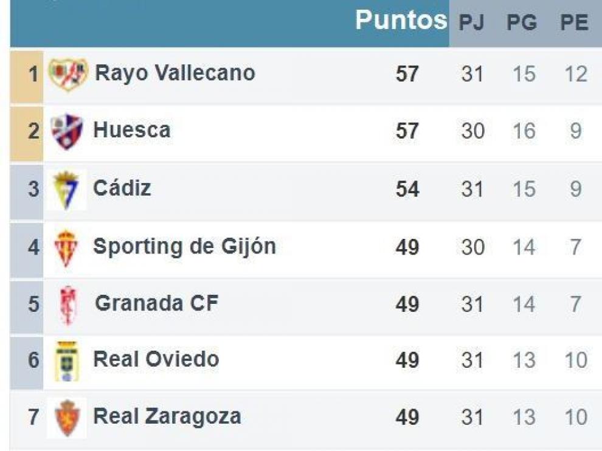Click the Huesca club shield icon
The height and width of the screenshot is (451, 602).
67,131
